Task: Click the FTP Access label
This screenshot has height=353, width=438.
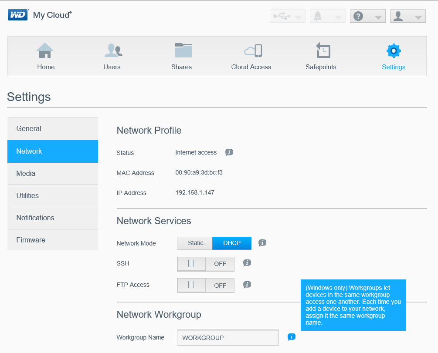Action: 133,285
